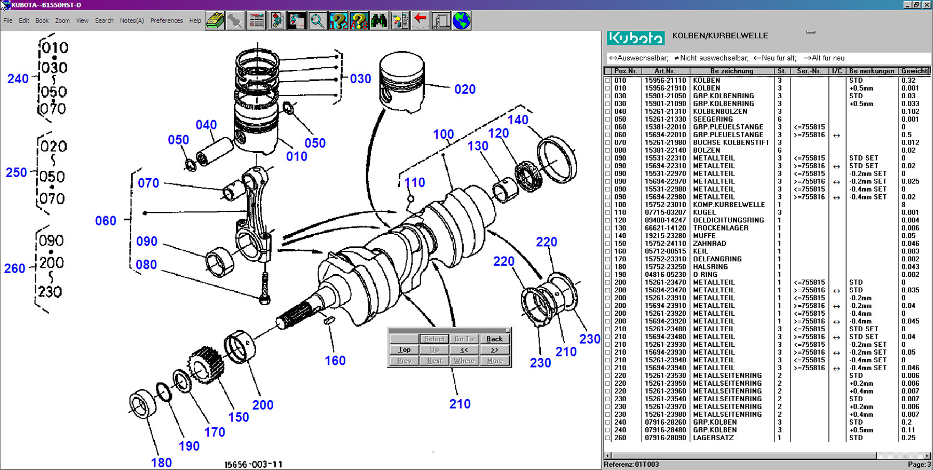The width and height of the screenshot is (933, 470).
Task: Tick the checkbox for KOMP.KURBELWELLE row
Action: [607, 205]
